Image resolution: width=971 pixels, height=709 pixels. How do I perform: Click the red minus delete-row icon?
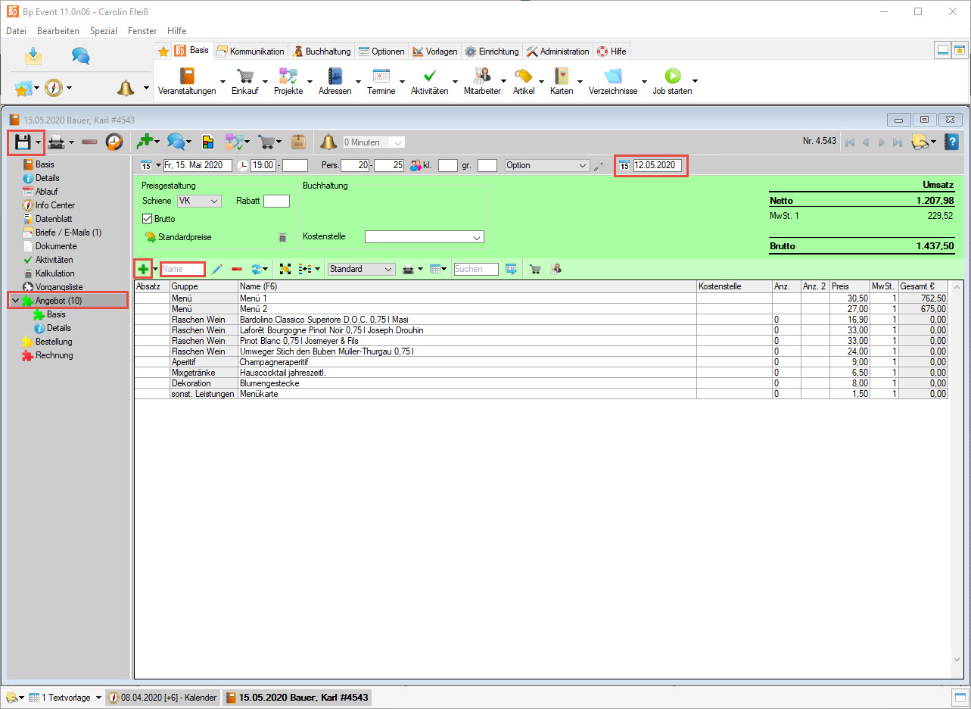point(237,269)
